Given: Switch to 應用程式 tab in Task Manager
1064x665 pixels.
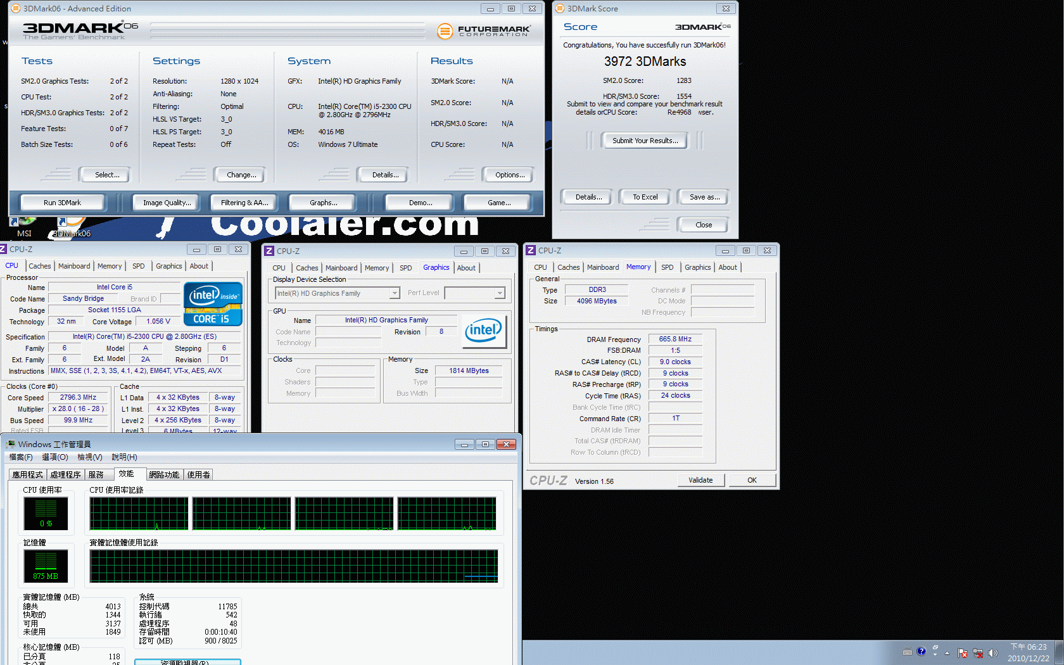Looking at the screenshot, I should pyautogui.click(x=28, y=474).
